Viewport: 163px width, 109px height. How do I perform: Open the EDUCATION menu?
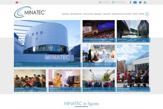click(x=88, y=14)
